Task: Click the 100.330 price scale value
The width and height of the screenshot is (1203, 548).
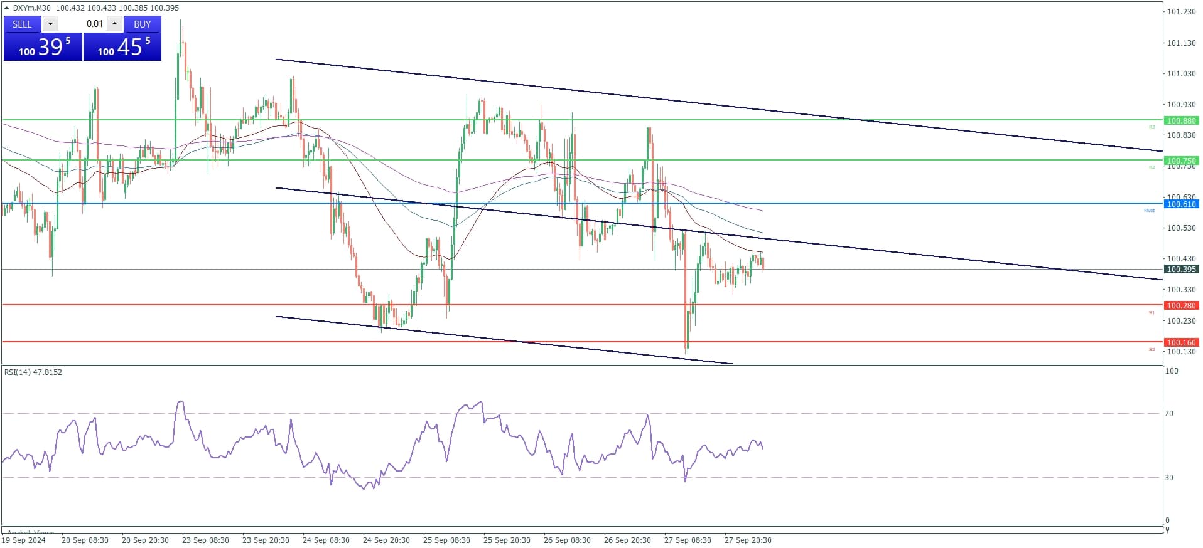Action: (x=1181, y=289)
